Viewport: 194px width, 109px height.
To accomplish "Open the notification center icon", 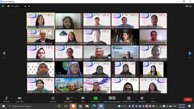I will tap(189, 106).
